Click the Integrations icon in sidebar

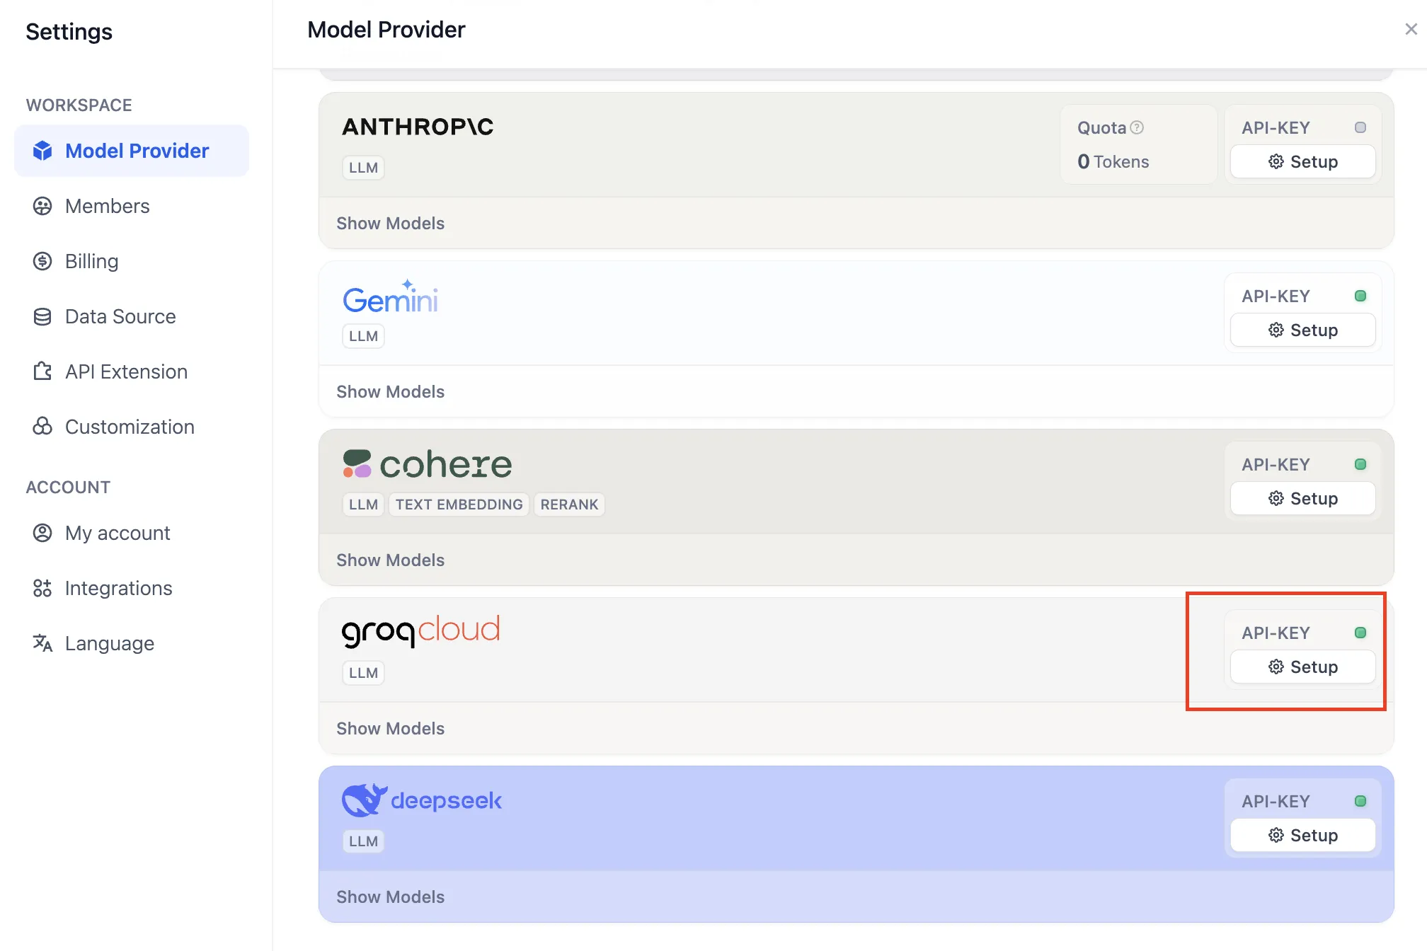coord(42,588)
